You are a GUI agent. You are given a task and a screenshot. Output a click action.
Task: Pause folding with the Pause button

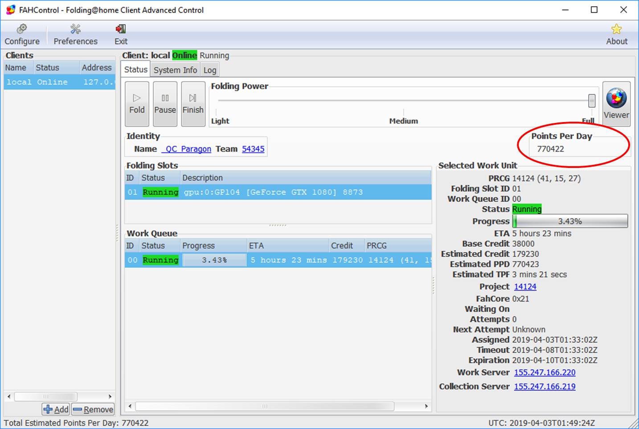pos(165,104)
